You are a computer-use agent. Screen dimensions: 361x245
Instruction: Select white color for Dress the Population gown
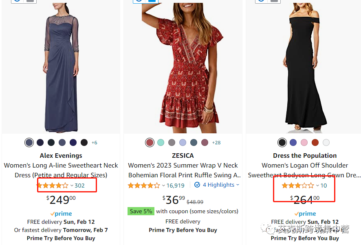326,143
